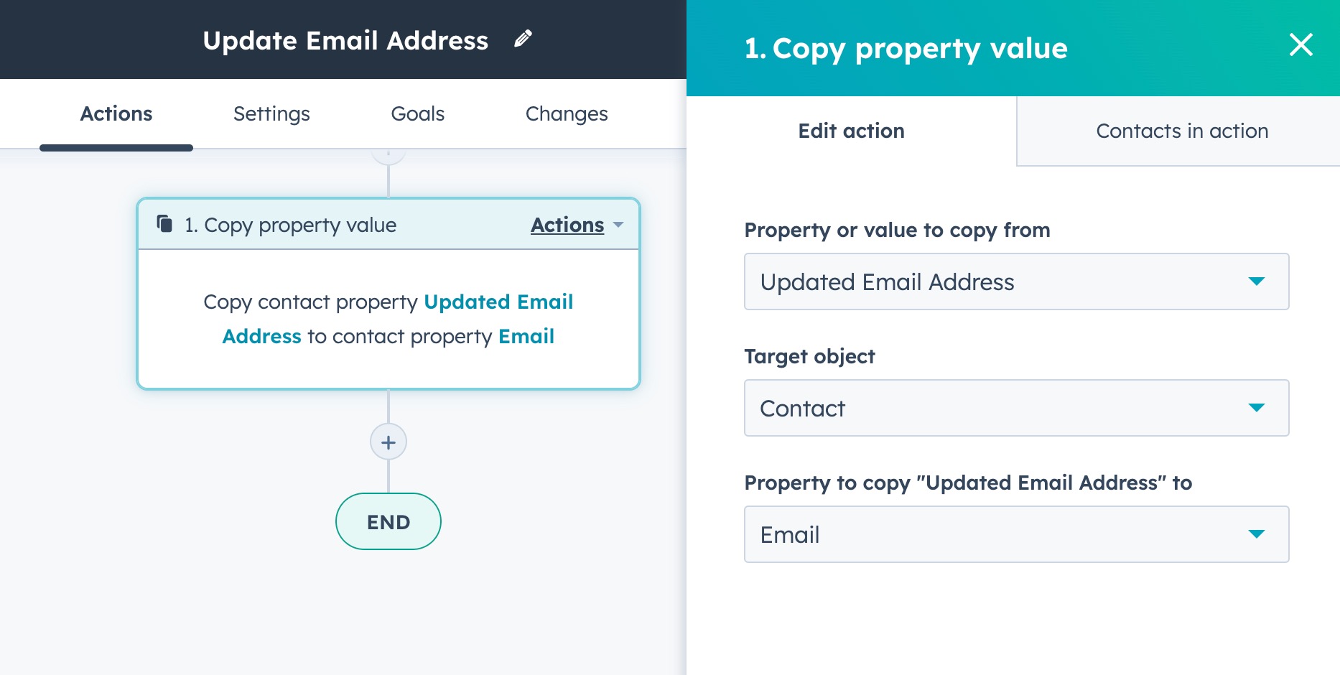
Task: Close the Copy property value panel
Action: coord(1301,45)
